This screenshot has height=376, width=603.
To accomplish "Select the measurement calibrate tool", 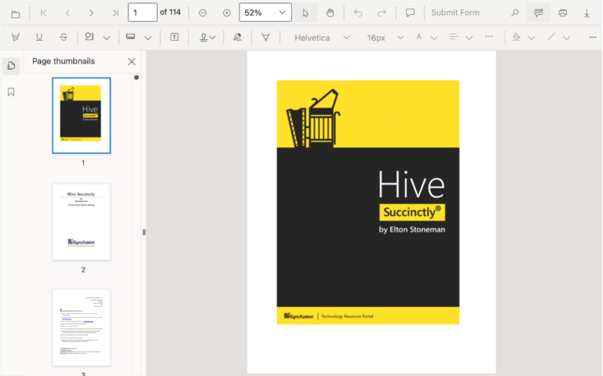I will click(x=131, y=37).
